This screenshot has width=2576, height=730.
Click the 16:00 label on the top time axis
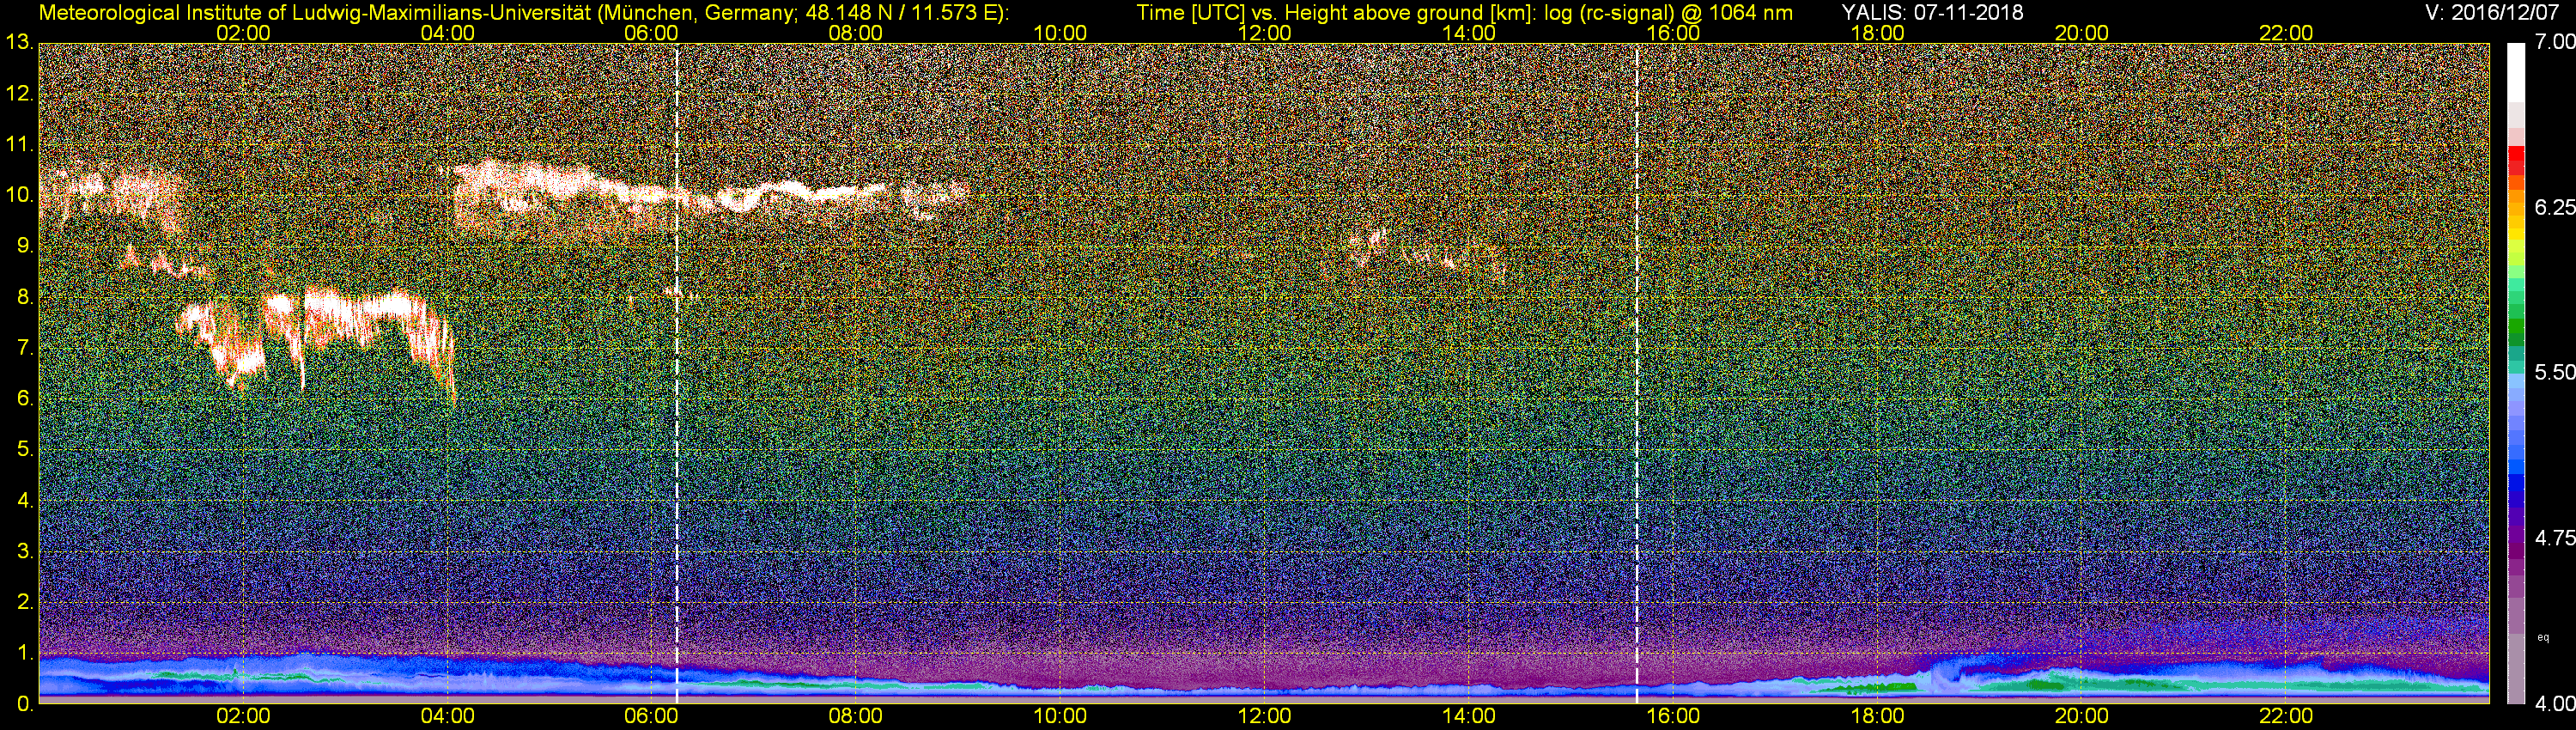click(x=1673, y=33)
